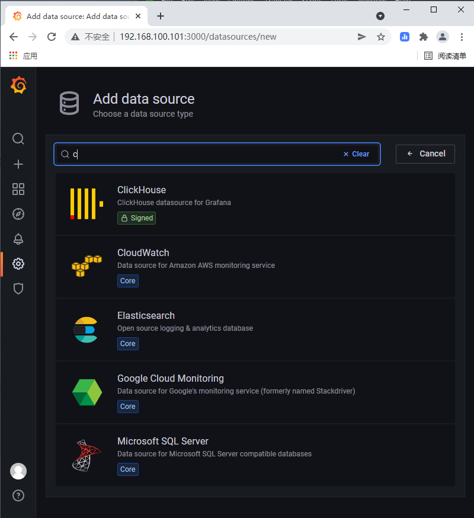Click inside the data source search field
474x518 pixels.
point(178,154)
